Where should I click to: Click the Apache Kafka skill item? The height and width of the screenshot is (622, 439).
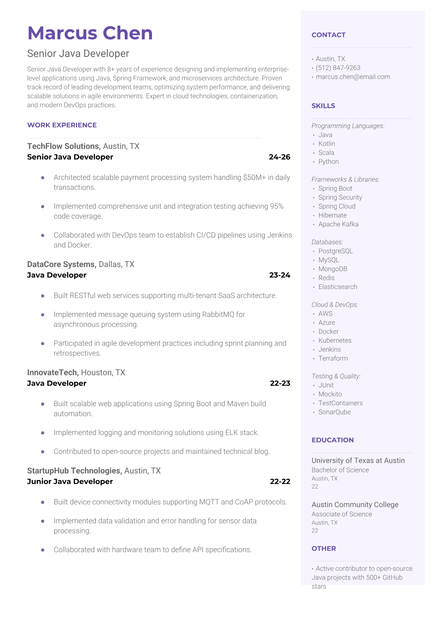point(338,224)
